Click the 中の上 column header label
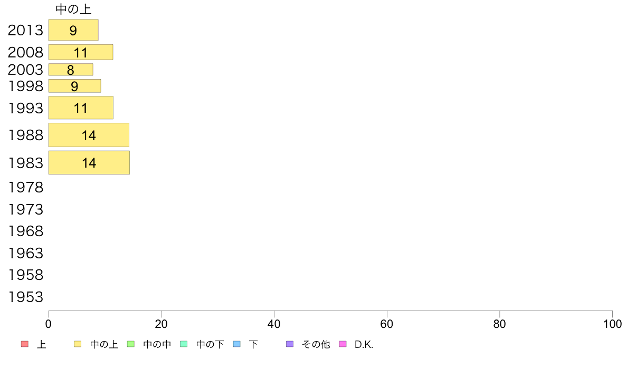Screen dimensions: 627x388 point(73,9)
